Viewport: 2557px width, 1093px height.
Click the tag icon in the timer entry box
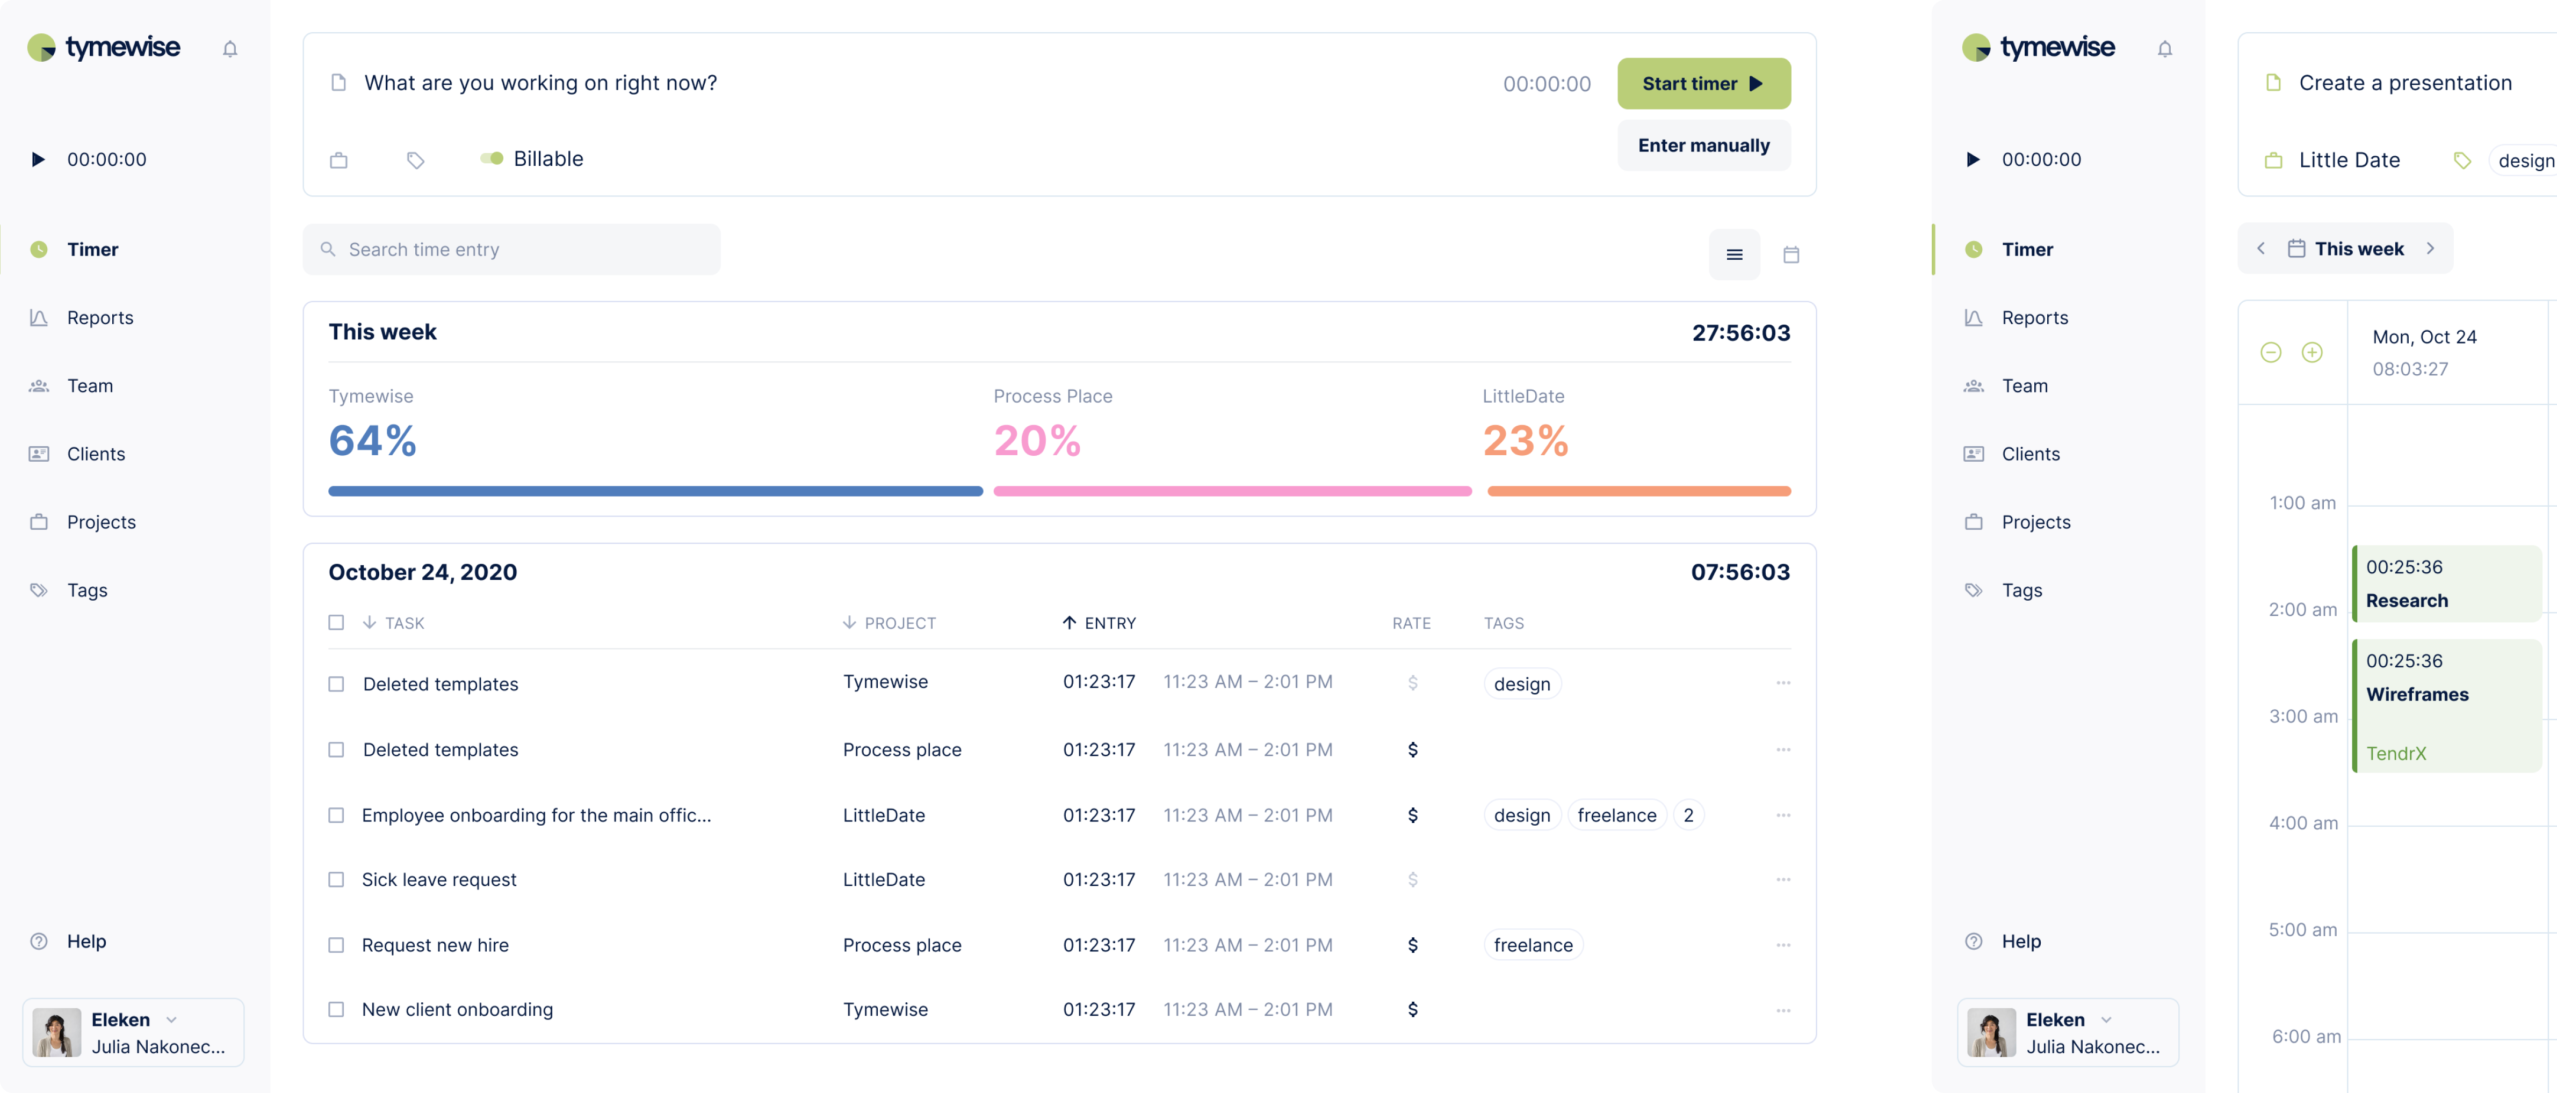tap(416, 159)
